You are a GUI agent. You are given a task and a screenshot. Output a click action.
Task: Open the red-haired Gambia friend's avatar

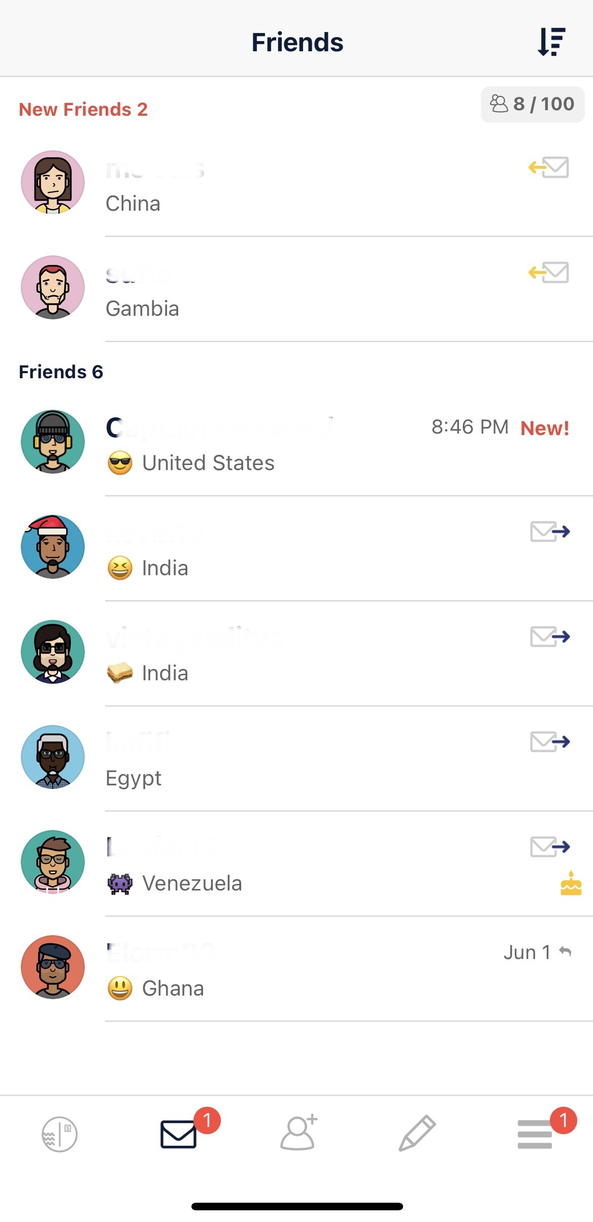coord(53,287)
